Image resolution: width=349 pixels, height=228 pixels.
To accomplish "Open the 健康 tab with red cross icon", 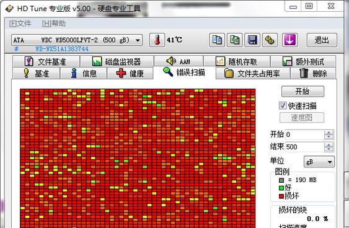I will 130,73.
